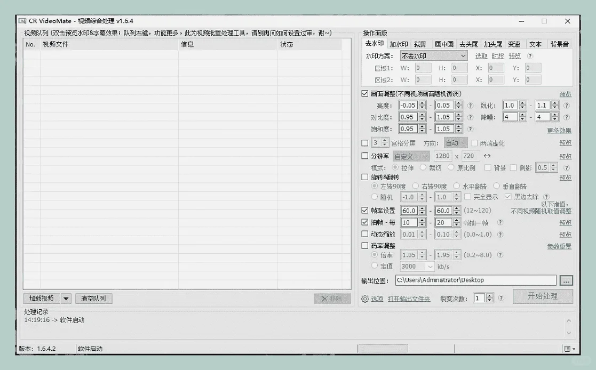Click the 锐化 maximum 1.1 stepper
This screenshot has height=370, width=596.
pyautogui.click(x=555, y=105)
